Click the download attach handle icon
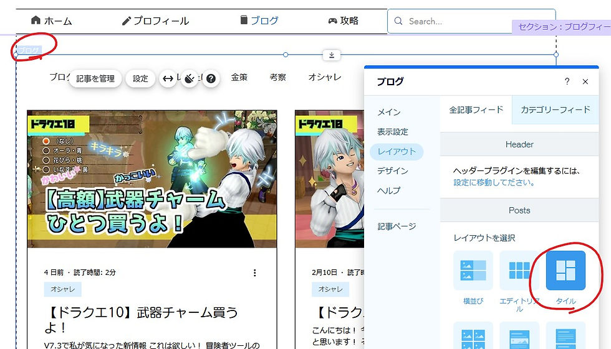Image resolution: width=611 pixels, height=349 pixels. (x=332, y=55)
